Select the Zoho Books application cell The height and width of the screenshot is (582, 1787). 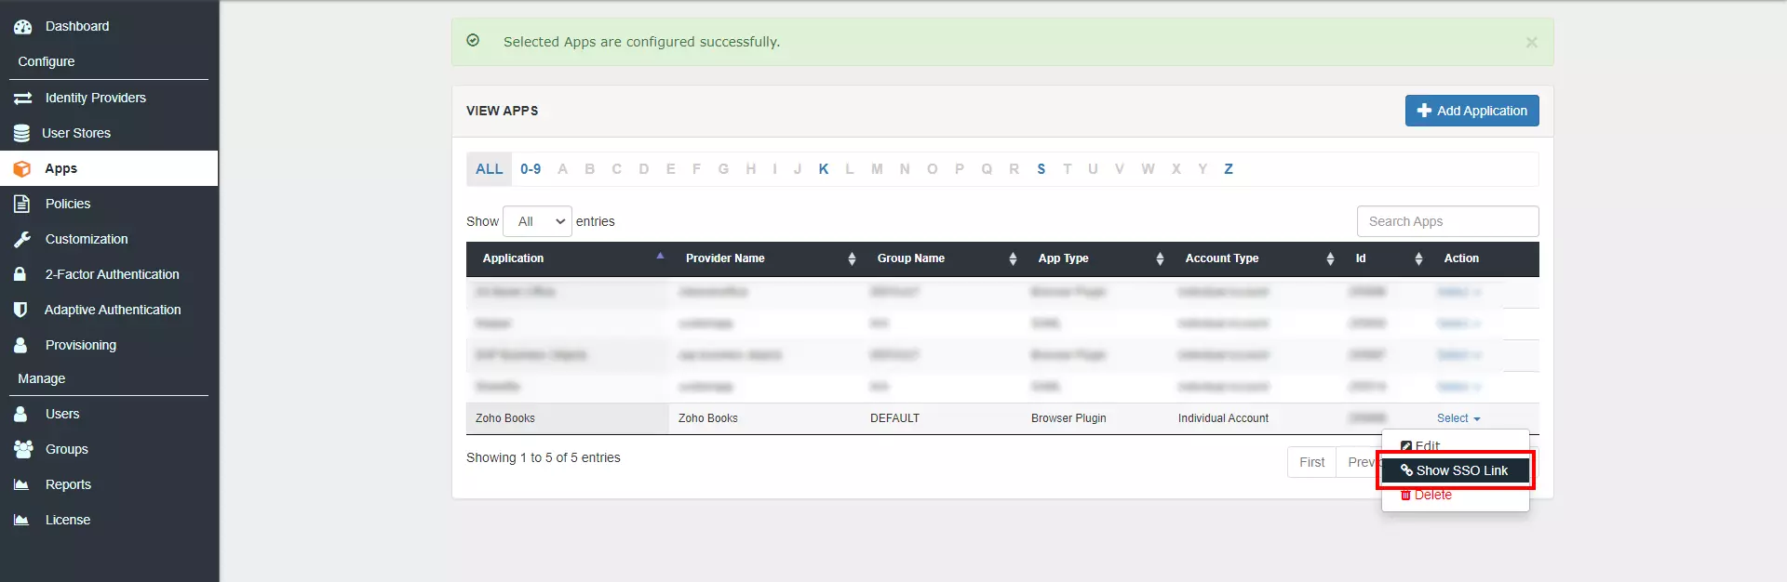(567, 418)
